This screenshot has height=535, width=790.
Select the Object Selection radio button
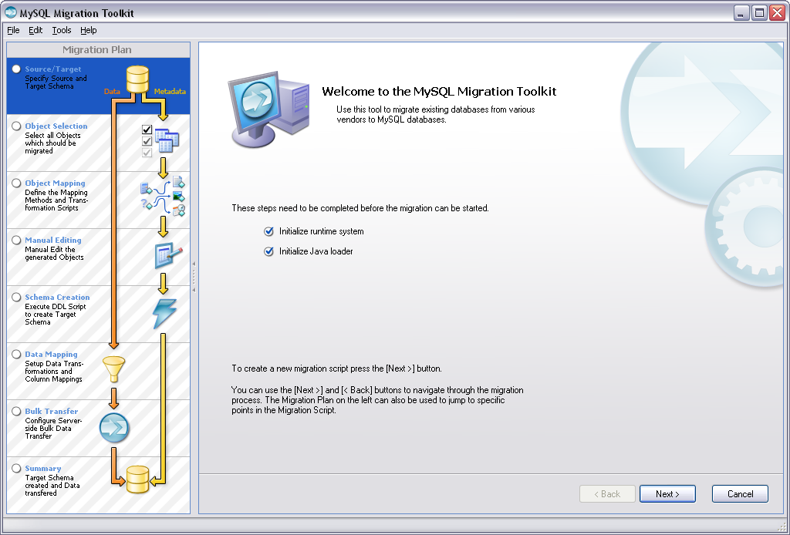16,126
